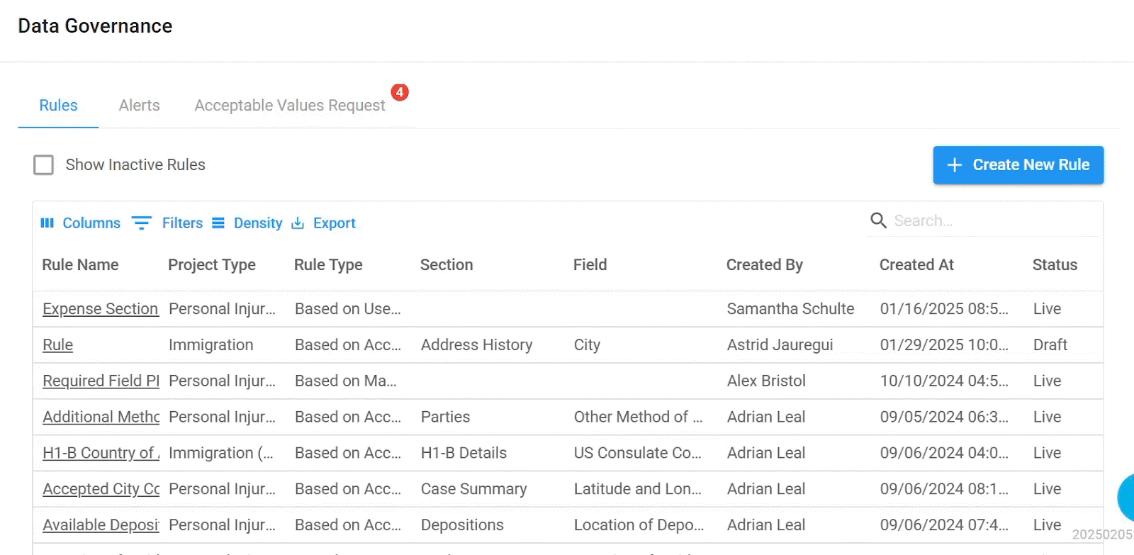Select the Address History section cell
1134x555 pixels.
(477, 345)
